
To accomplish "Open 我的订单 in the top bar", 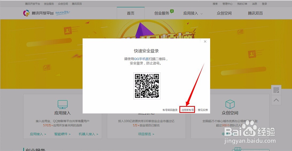I will coord(242,4).
